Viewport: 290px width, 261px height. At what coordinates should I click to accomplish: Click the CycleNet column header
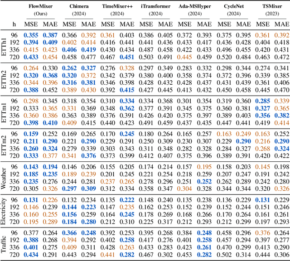234,6
